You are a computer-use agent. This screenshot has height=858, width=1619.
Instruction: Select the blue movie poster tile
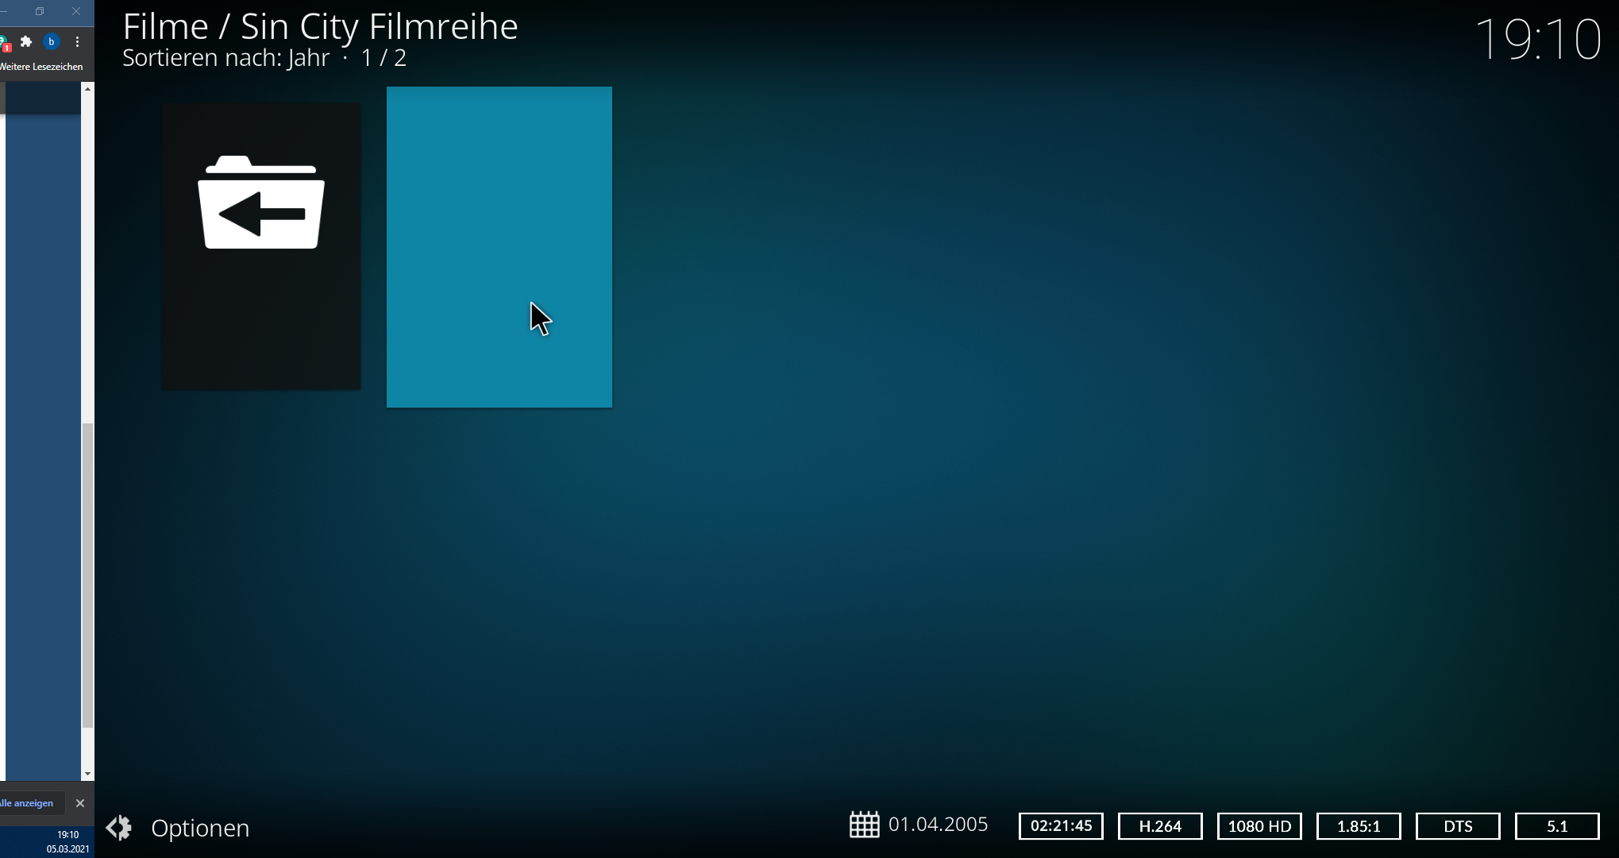pos(499,247)
